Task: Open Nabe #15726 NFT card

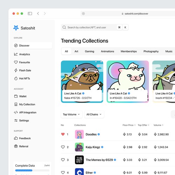Action: click(82, 82)
